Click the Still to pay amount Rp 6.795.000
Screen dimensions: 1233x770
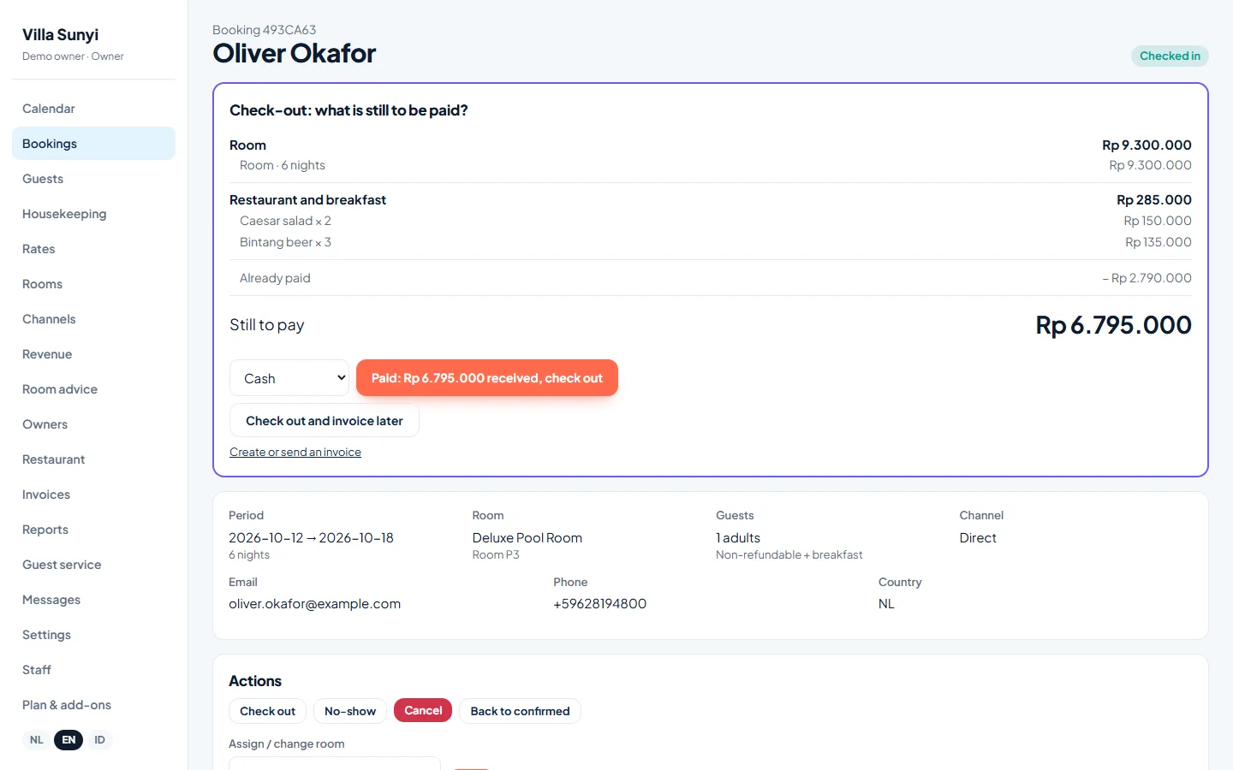[x=1113, y=325]
